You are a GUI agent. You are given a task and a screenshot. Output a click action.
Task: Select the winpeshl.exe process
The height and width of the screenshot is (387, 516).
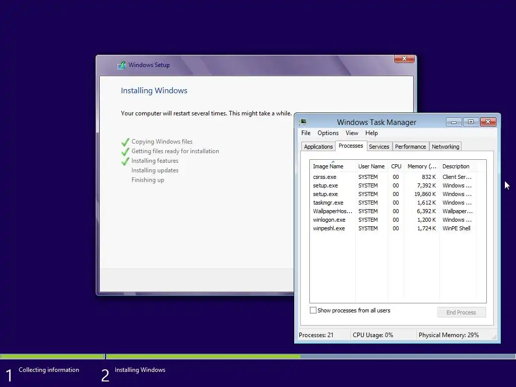(393, 228)
